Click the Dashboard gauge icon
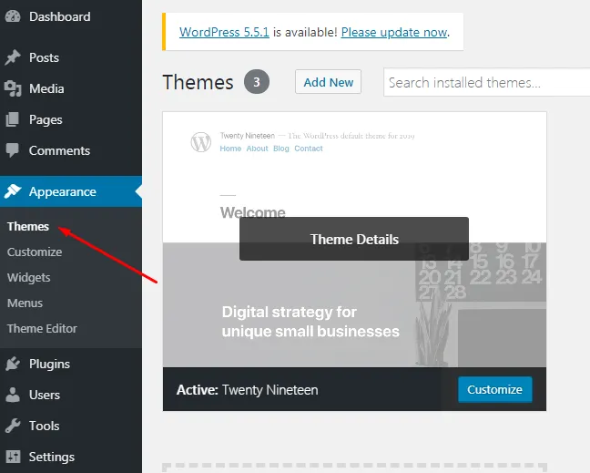 tap(13, 16)
